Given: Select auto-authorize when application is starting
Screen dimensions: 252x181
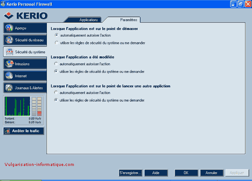Looking at the screenshot, I should 57,35.
